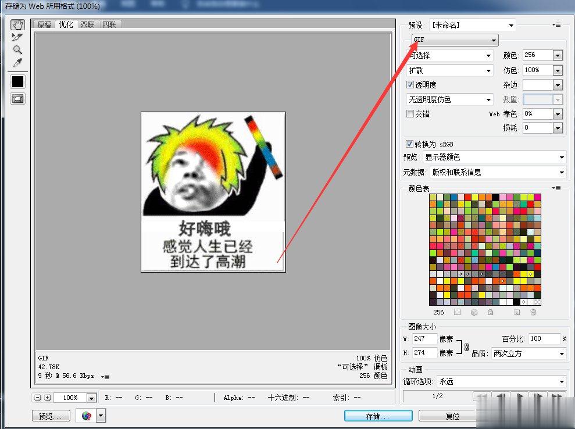
Task: Open the 100% zoom level dropdown
Action: point(91,398)
